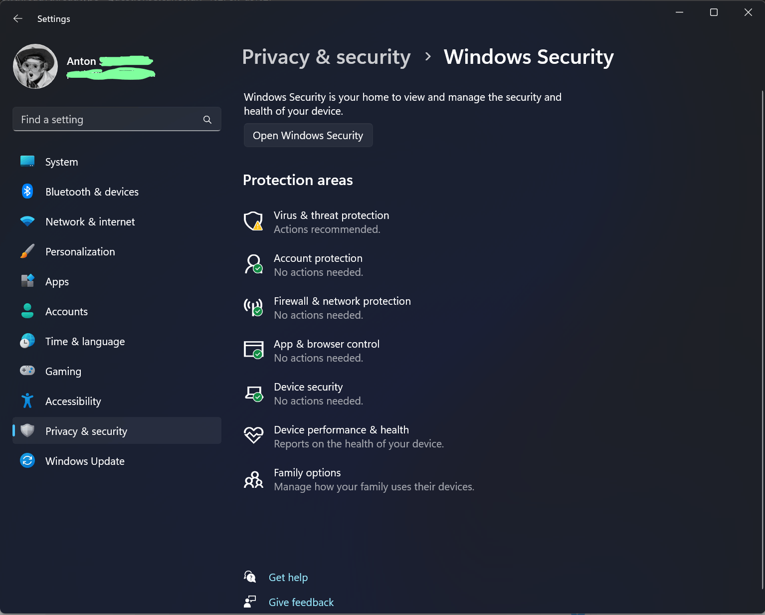This screenshot has height=615, width=765.
Task: Open Gaming settings
Action: tap(117, 371)
